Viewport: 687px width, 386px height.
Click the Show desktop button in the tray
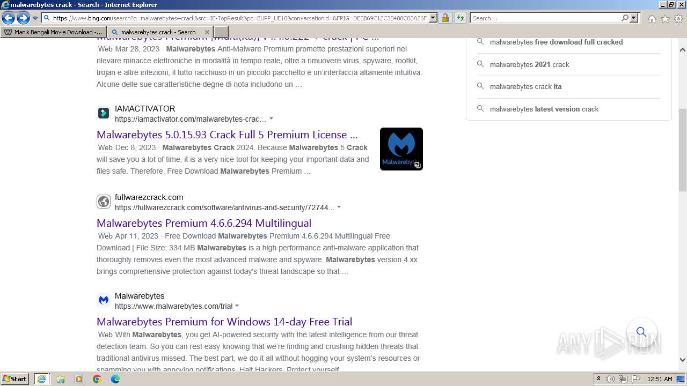click(682, 379)
